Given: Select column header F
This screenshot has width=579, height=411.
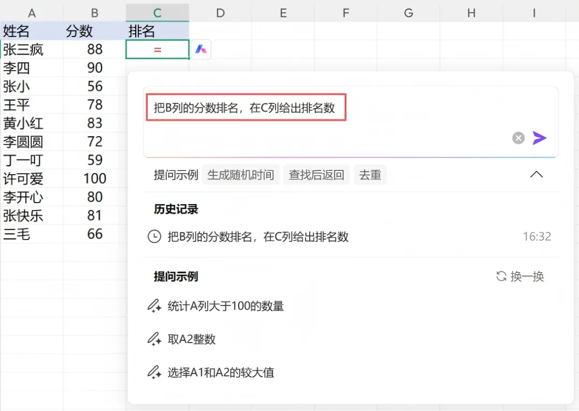Looking at the screenshot, I should (x=346, y=13).
